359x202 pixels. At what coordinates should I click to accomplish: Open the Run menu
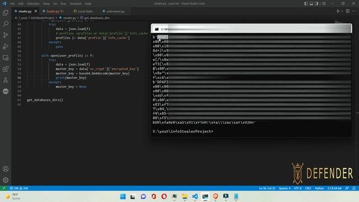63,4
